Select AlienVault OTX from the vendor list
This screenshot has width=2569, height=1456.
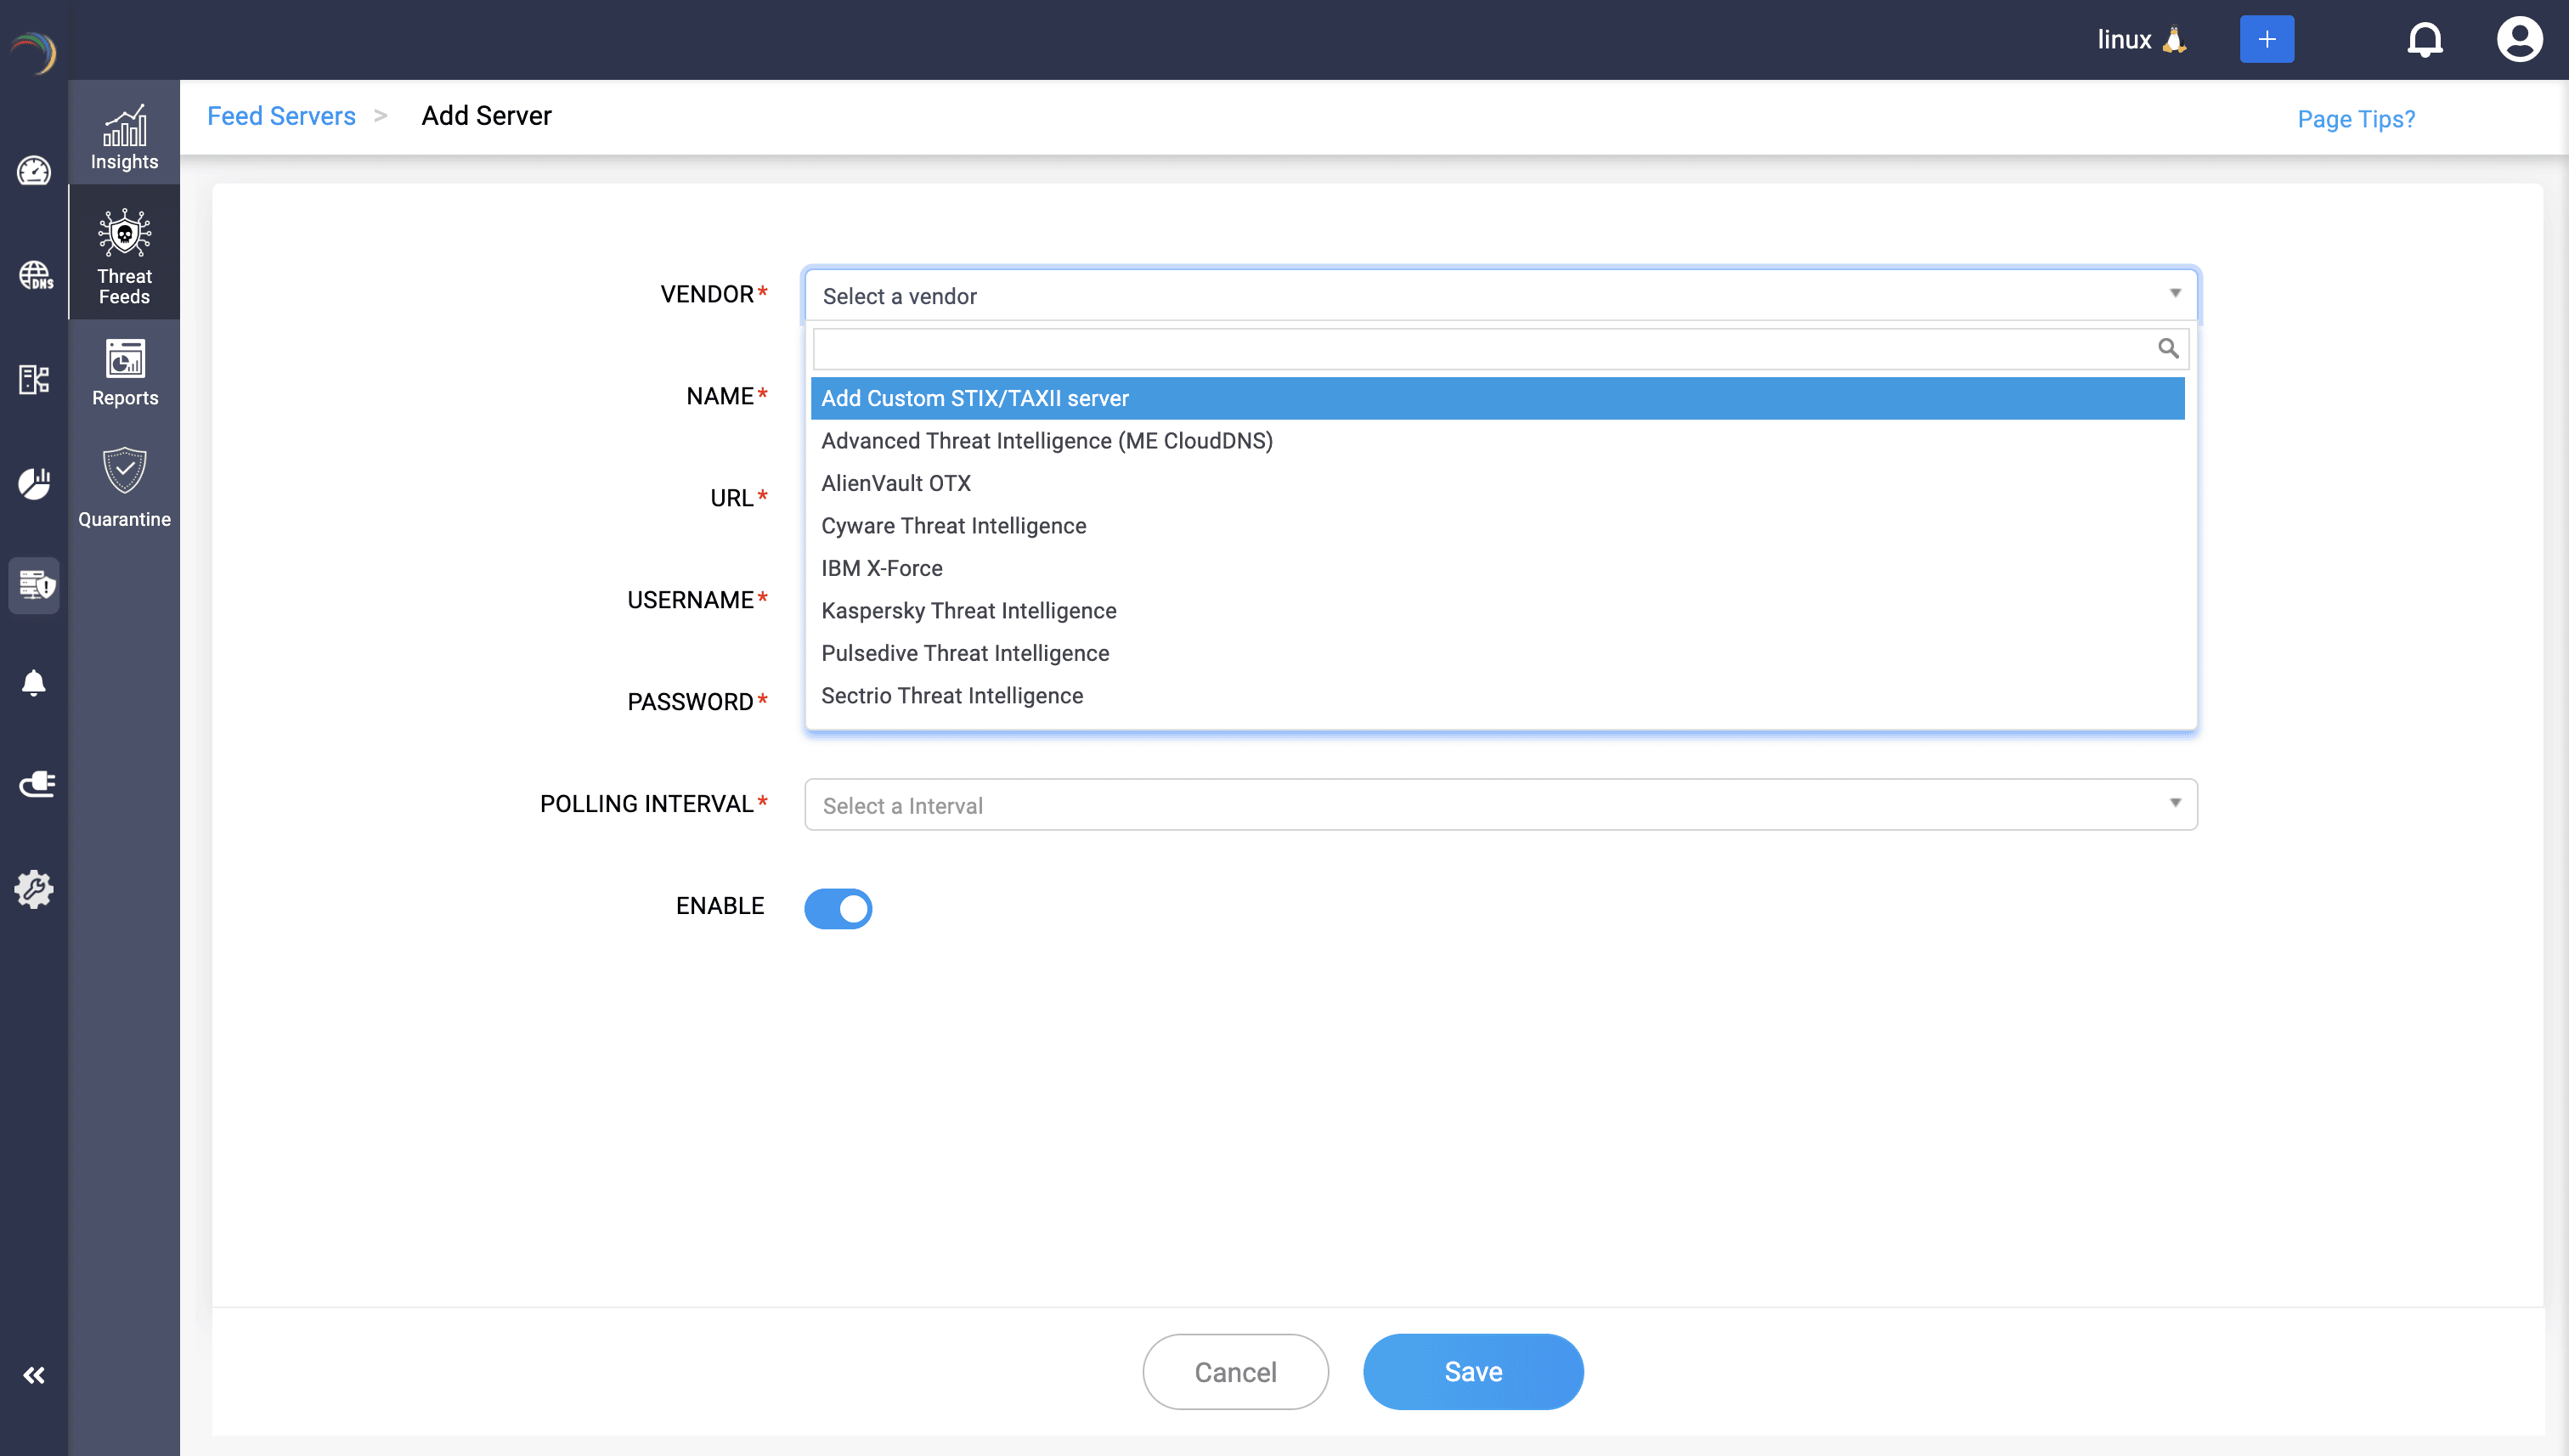click(895, 483)
